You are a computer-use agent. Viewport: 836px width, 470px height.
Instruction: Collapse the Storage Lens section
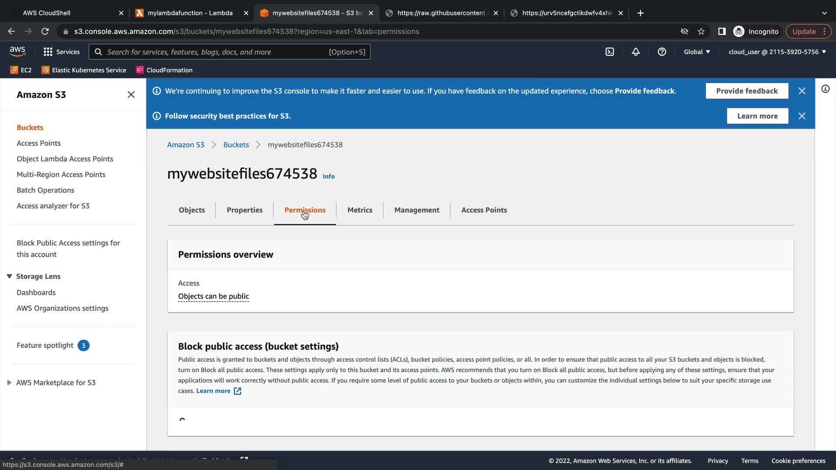click(9, 276)
